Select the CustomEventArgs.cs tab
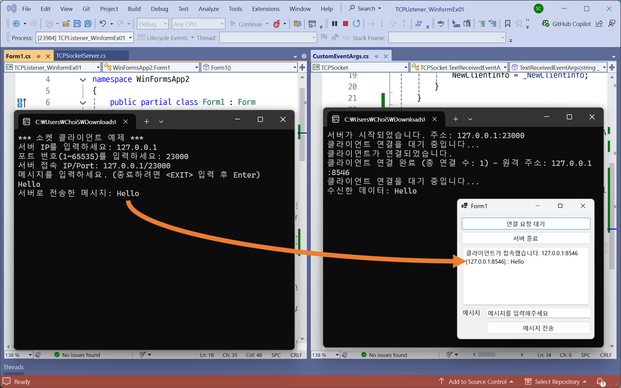The image size is (621, 388). (x=340, y=56)
